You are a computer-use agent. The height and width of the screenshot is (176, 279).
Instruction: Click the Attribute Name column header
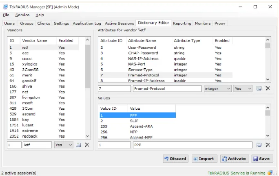point(149,41)
